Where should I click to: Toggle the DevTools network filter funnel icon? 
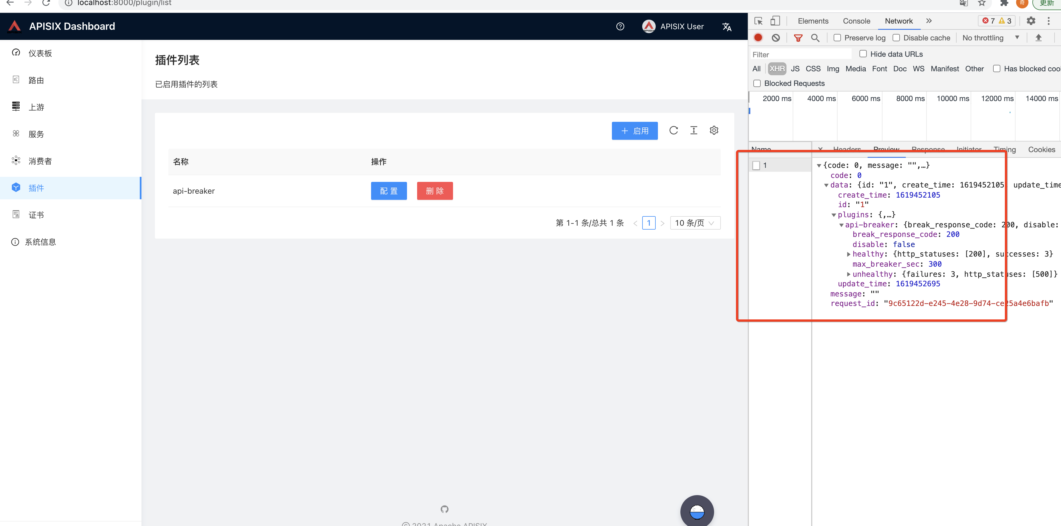[798, 38]
